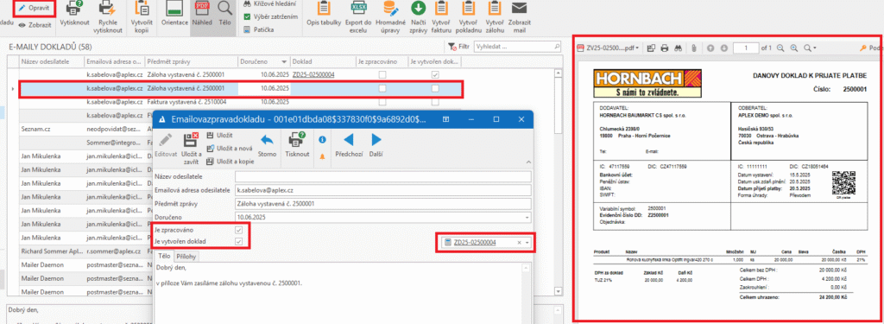Toggle Je vytvořen doklad checkbox in dialog

pos(239,242)
